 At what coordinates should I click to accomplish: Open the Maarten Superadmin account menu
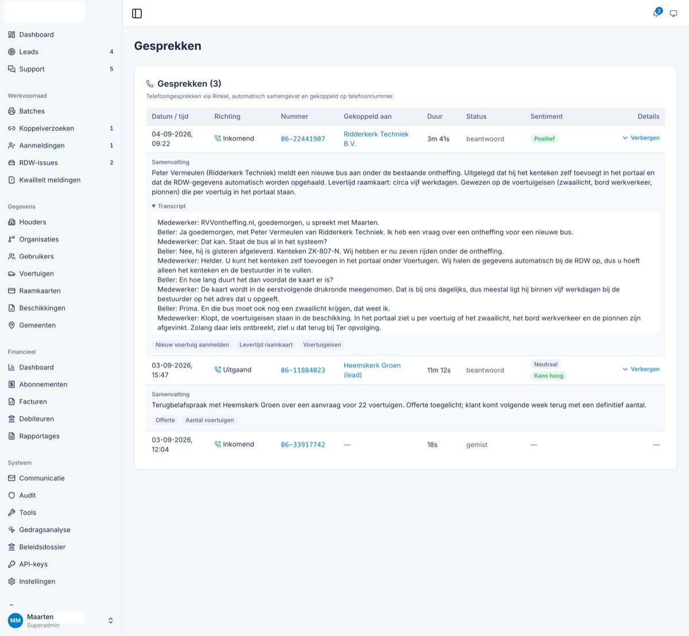61,621
